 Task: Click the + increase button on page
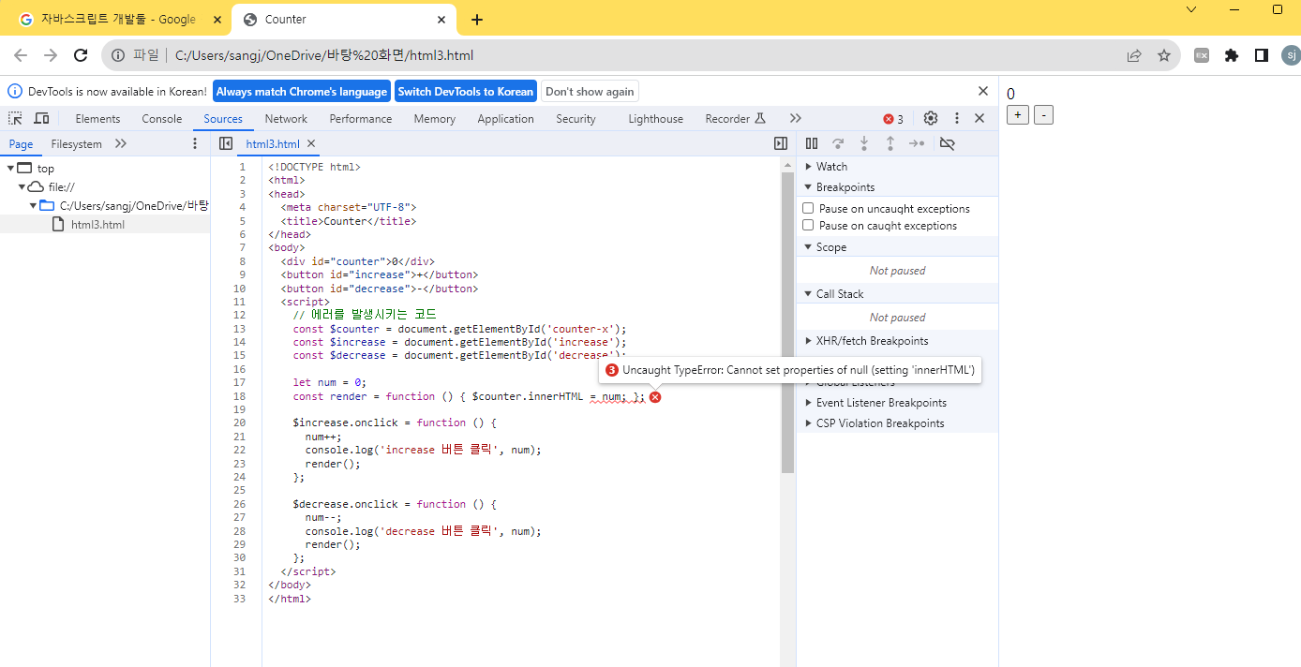[x=1017, y=114]
